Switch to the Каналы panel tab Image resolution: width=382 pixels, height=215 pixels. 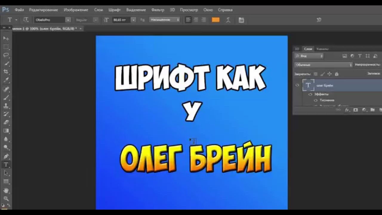[x=322, y=49]
